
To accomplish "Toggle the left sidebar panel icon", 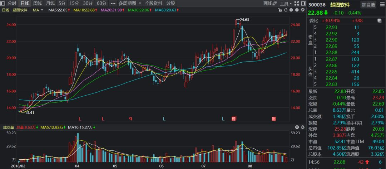I will pyautogui.click(x=3, y=4).
